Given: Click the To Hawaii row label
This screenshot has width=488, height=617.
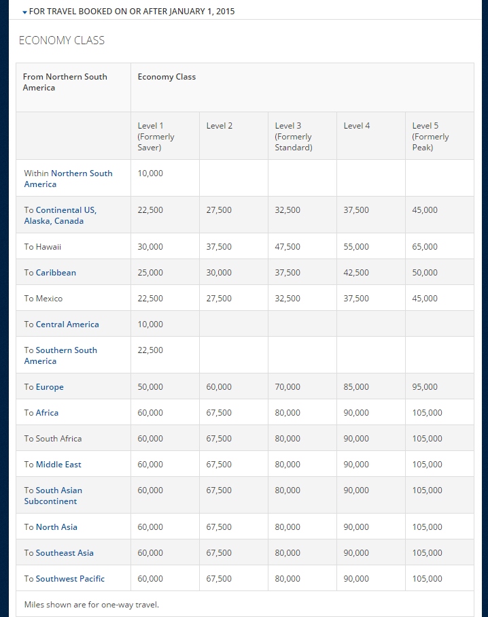Looking at the screenshot, I should click(41, 246).
